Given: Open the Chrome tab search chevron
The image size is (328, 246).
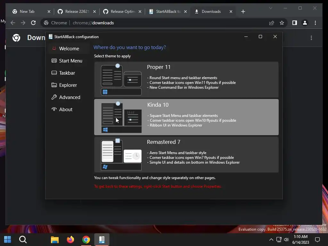Looking at the screenshot, I should [x=270, y=8].
